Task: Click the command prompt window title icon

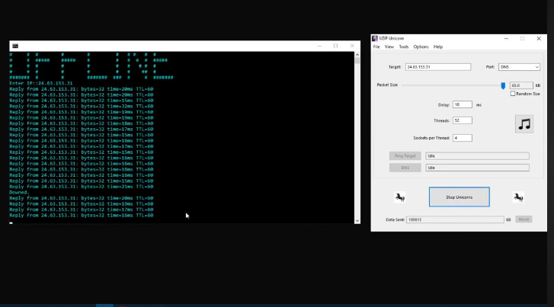Action: 15,46
